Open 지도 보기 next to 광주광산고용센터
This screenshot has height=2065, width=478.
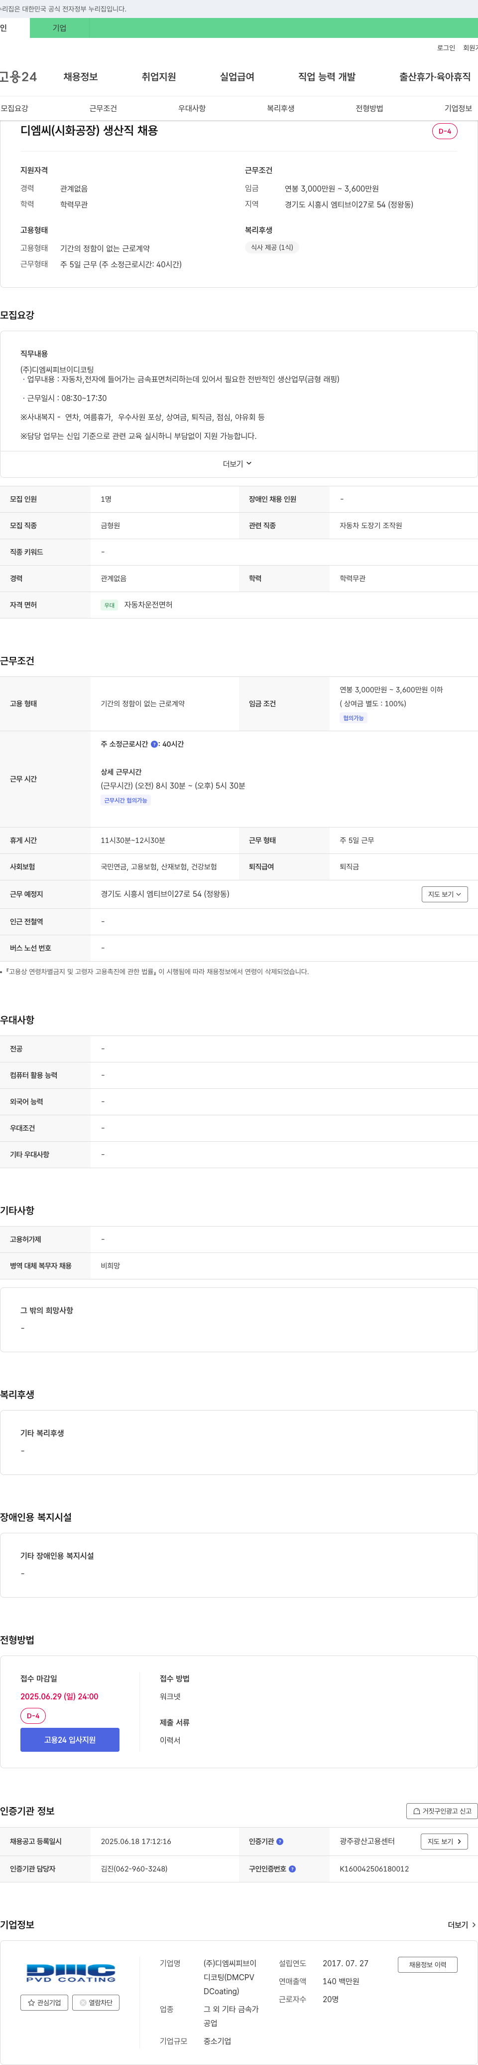pos(444,1842)
